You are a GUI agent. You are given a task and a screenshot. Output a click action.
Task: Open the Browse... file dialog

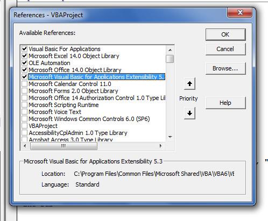click(x=225, y=68)
